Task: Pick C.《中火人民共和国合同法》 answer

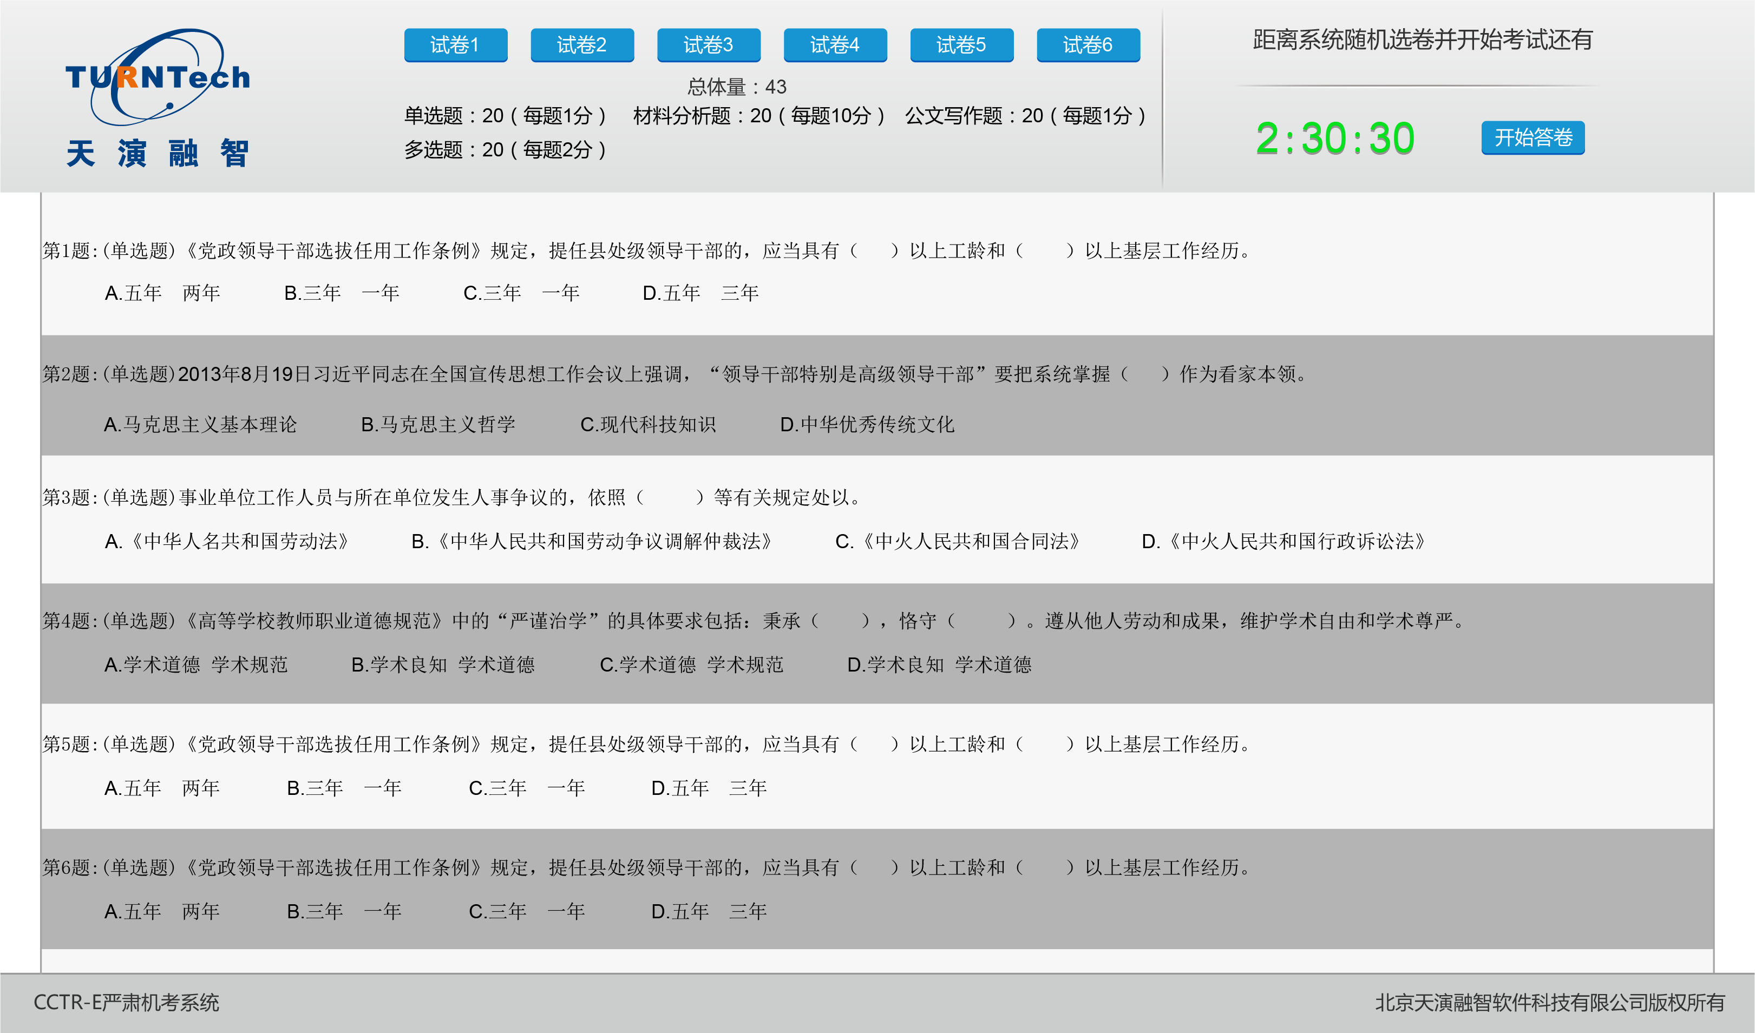Action: click(958, 542)
